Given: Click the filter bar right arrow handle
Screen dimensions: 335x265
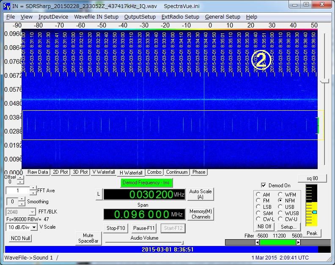Looking at the screenshot, I should (x=298, y=242).
